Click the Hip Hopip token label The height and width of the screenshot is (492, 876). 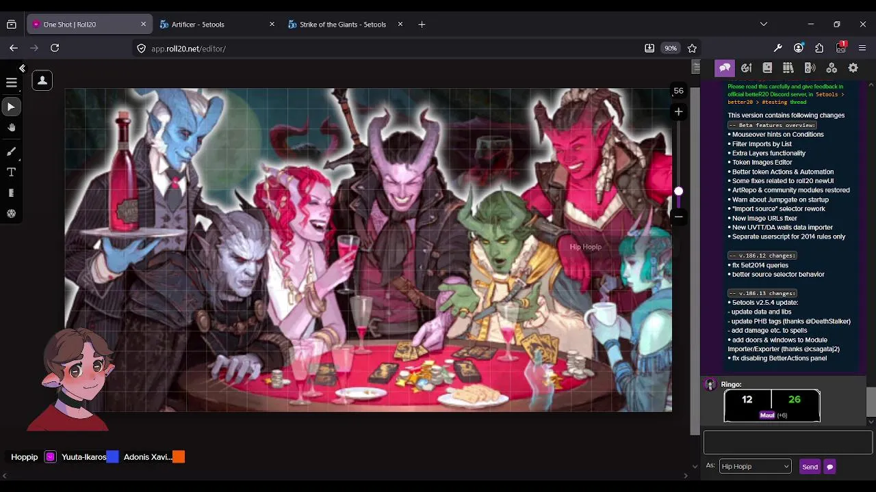585,247
